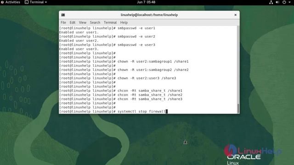The height and width of the screenshot is (165, 294).
Task: Click window title linuxhelp@localhost:/home/linuxhelp
Action: pos(149,15)
